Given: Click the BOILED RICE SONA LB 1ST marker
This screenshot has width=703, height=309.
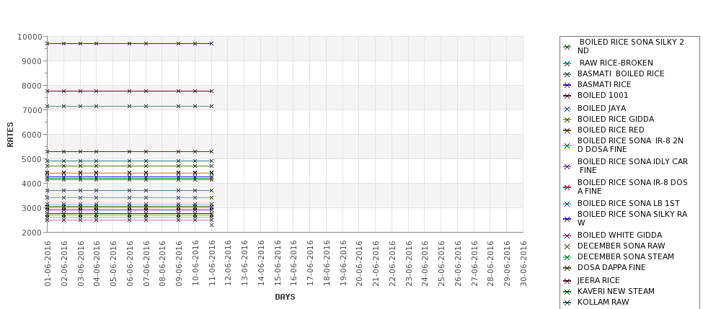Looking at the screenshot, I should pos(567,204).
